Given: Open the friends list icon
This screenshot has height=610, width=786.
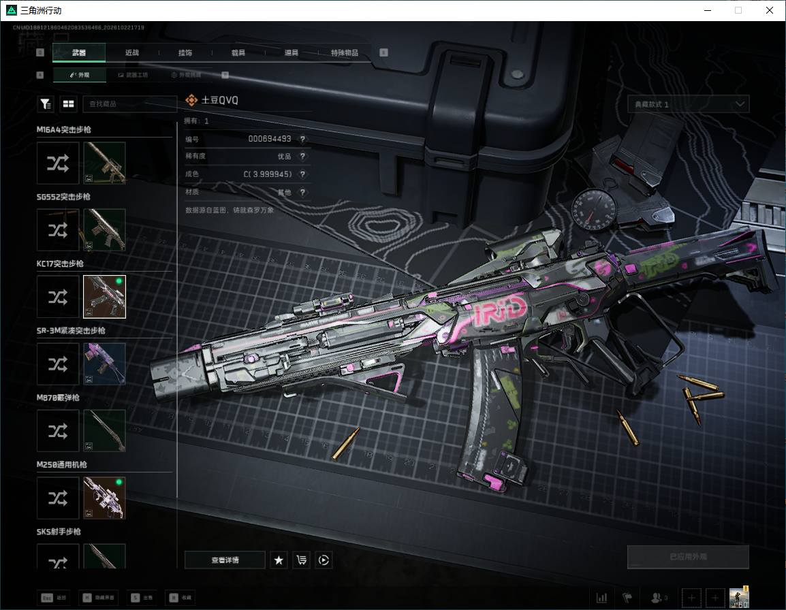Looking at the screenshot, I should point(659,598).
